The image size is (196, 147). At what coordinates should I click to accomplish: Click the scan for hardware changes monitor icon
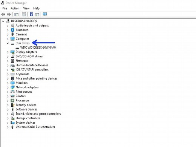click(45, 14)
